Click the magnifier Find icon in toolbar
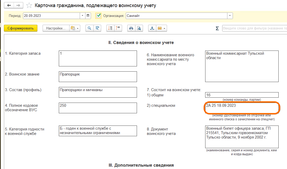The width and height of the screenshot is (287, 169). (x=89, y=28)
